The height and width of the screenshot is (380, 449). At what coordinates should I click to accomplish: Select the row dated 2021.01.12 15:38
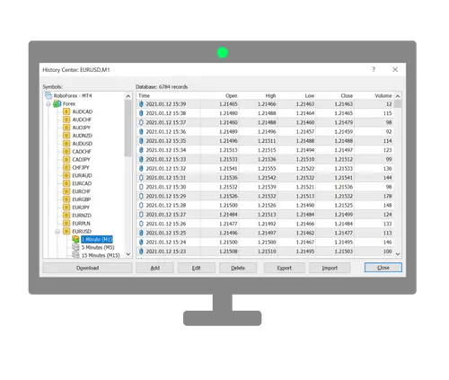pos(265,113)
